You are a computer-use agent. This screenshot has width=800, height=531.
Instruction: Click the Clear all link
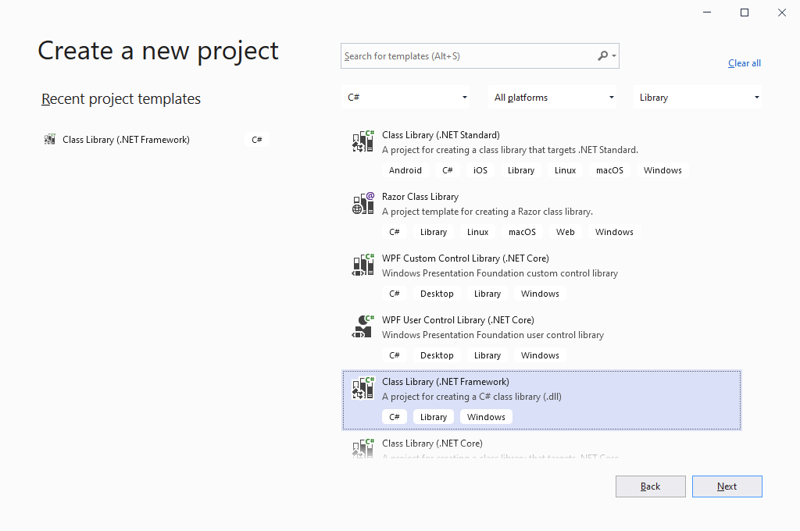coord(744,63)
